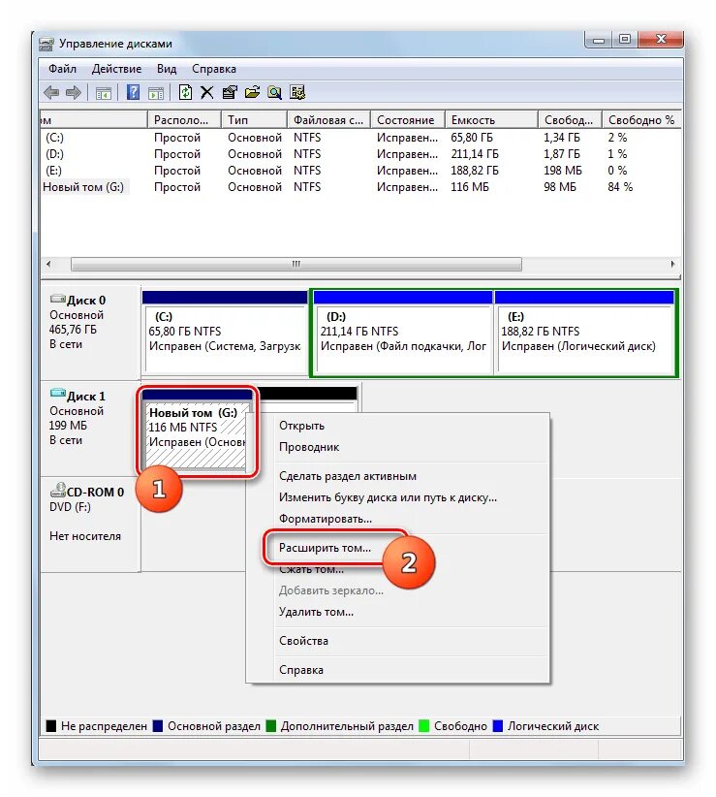Click the Диск 0 disk icon
This screenshot has width=716, height=797.
(58, 299)
